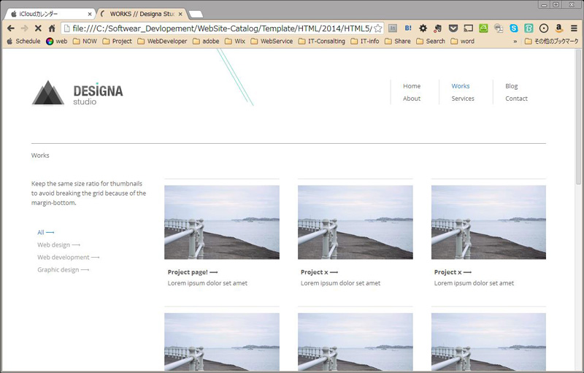Open the Chrome hamburger menu

(x=574, y=28)
